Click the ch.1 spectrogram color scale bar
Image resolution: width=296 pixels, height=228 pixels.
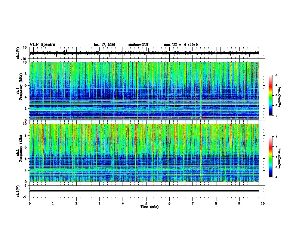270,95
